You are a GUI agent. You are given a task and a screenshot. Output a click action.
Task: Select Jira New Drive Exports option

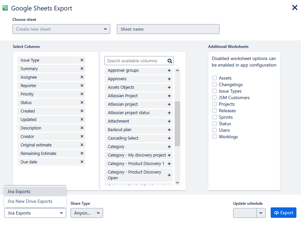[30, 202]
